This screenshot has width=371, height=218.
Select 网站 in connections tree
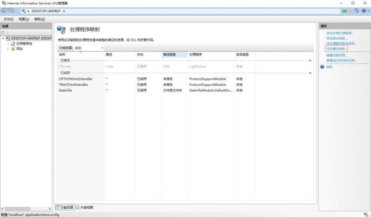(x=20, y=49)
